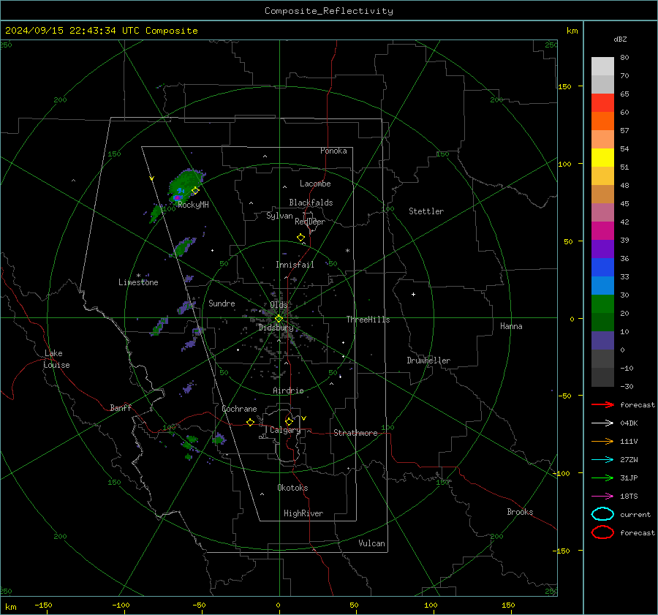The height and width of the screenshot is (615, 658).
Task: Click the Strathmore city label
Action: click(x=355, y=433)
